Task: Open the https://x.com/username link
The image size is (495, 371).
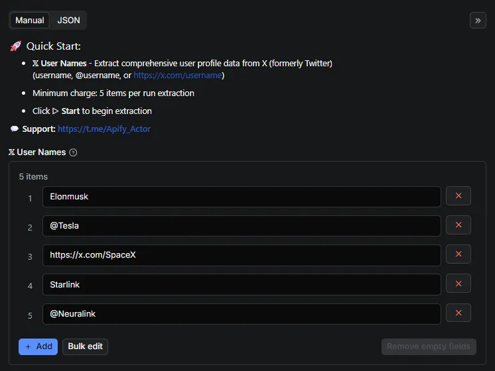Action: pyautogui.click(x=178, y=76)
